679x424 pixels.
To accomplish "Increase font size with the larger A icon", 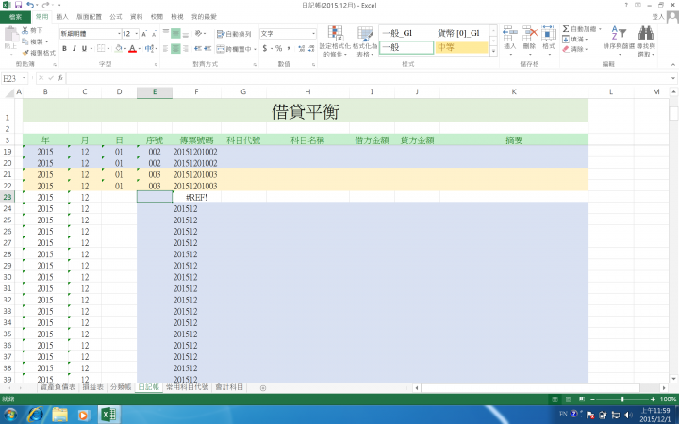I will point(144,34).
